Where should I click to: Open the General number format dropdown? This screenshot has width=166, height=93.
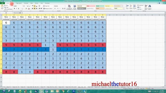pos(65,6)
